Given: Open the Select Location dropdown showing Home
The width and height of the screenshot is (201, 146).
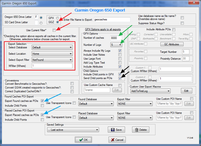Looking at the screenshot, I should (52, 54).
